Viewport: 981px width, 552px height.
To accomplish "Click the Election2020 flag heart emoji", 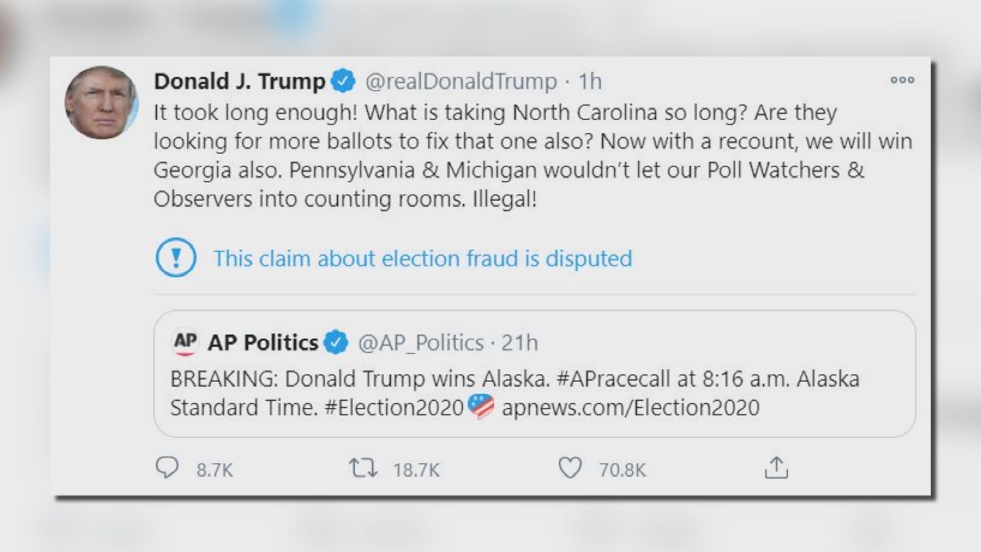I will pyautogui.click(x=481, y=407).
